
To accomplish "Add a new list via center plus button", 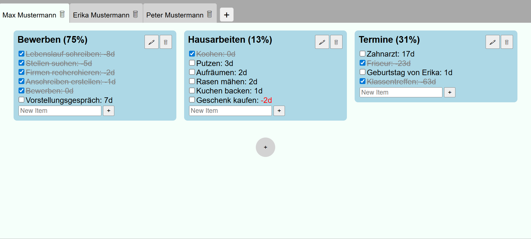I will (x=265, y=147).
